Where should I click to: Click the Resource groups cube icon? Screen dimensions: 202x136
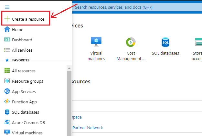[7, 81]
